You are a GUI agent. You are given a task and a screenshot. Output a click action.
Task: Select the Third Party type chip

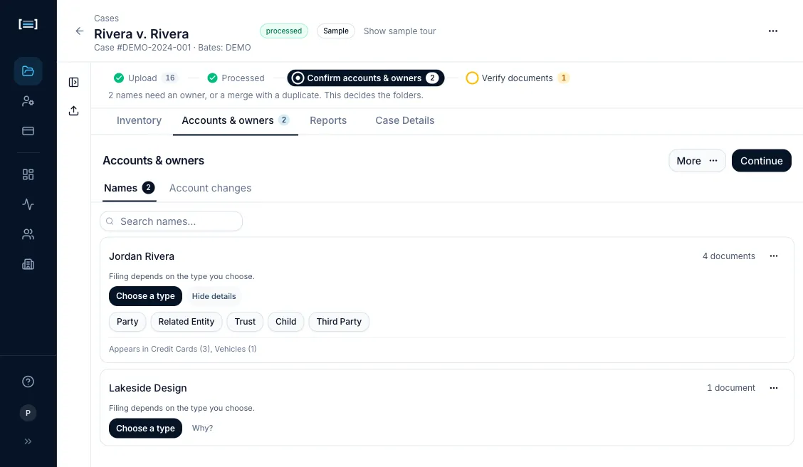339,322
